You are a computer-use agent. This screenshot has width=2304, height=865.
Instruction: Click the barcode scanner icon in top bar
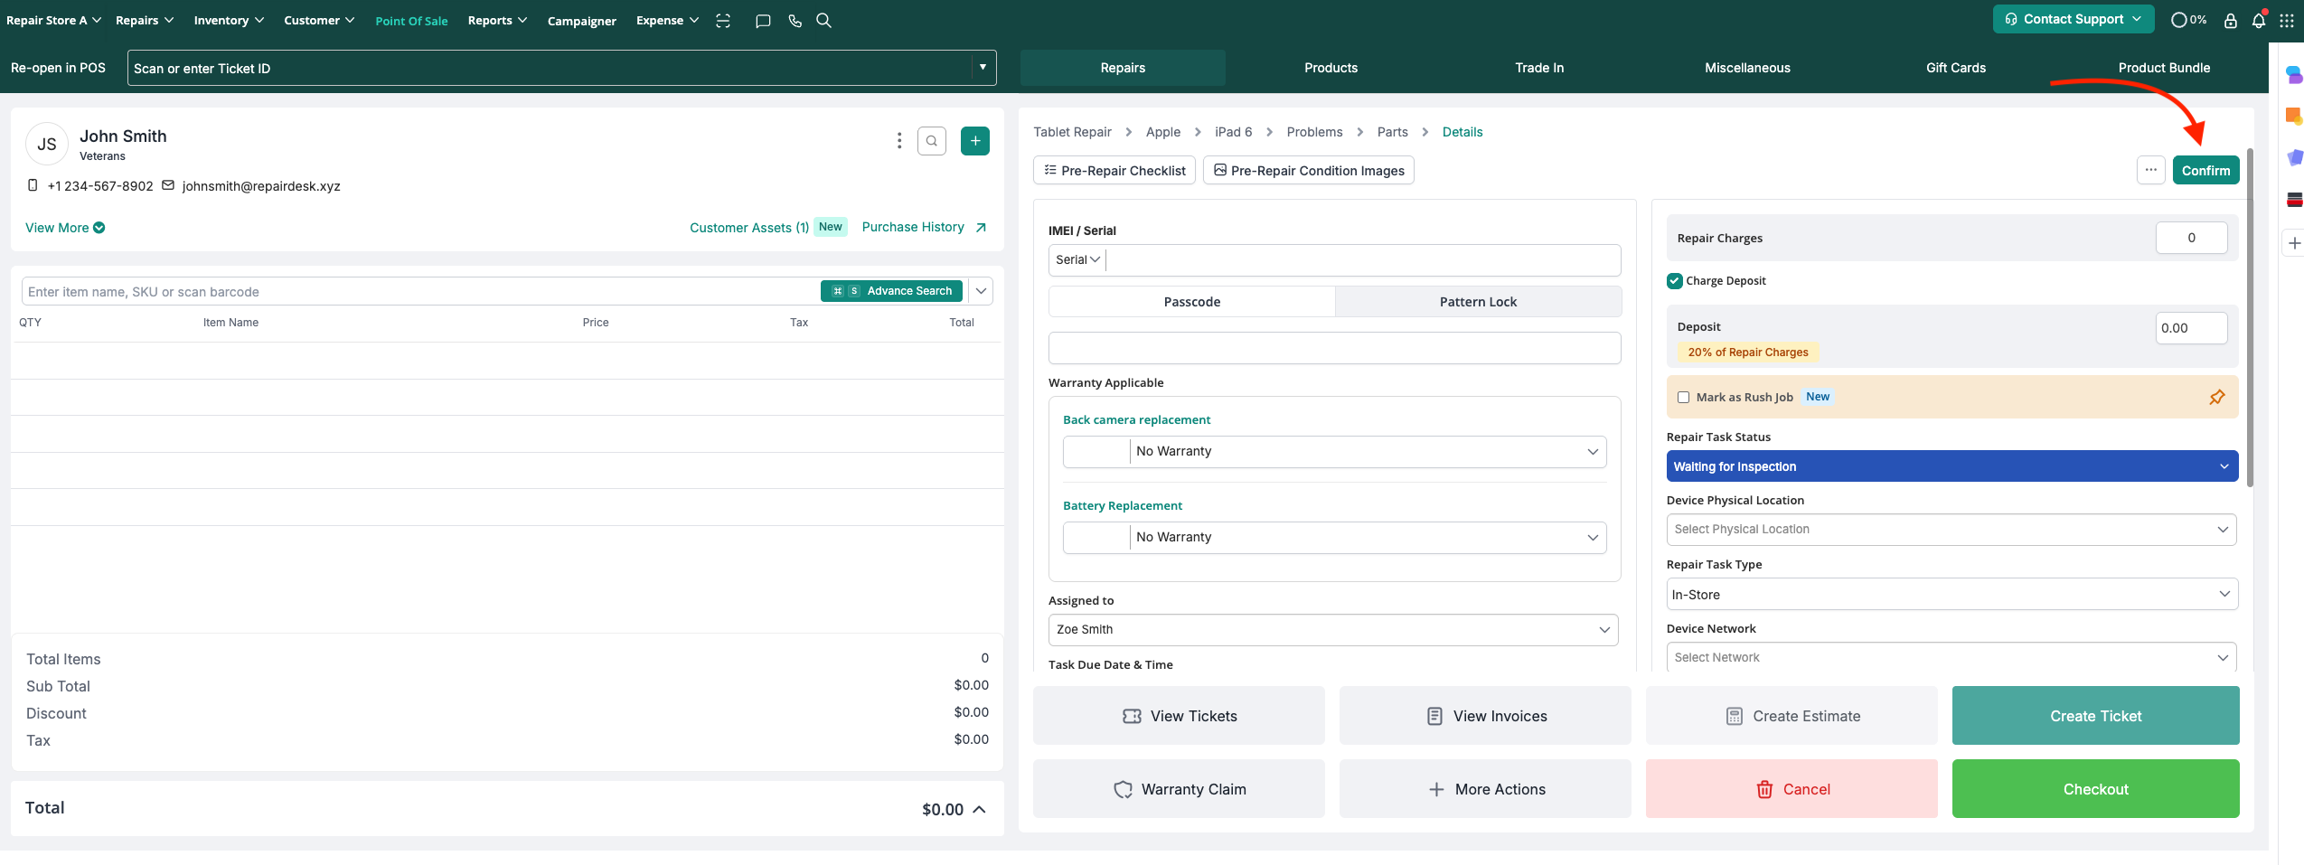[723, 21]
